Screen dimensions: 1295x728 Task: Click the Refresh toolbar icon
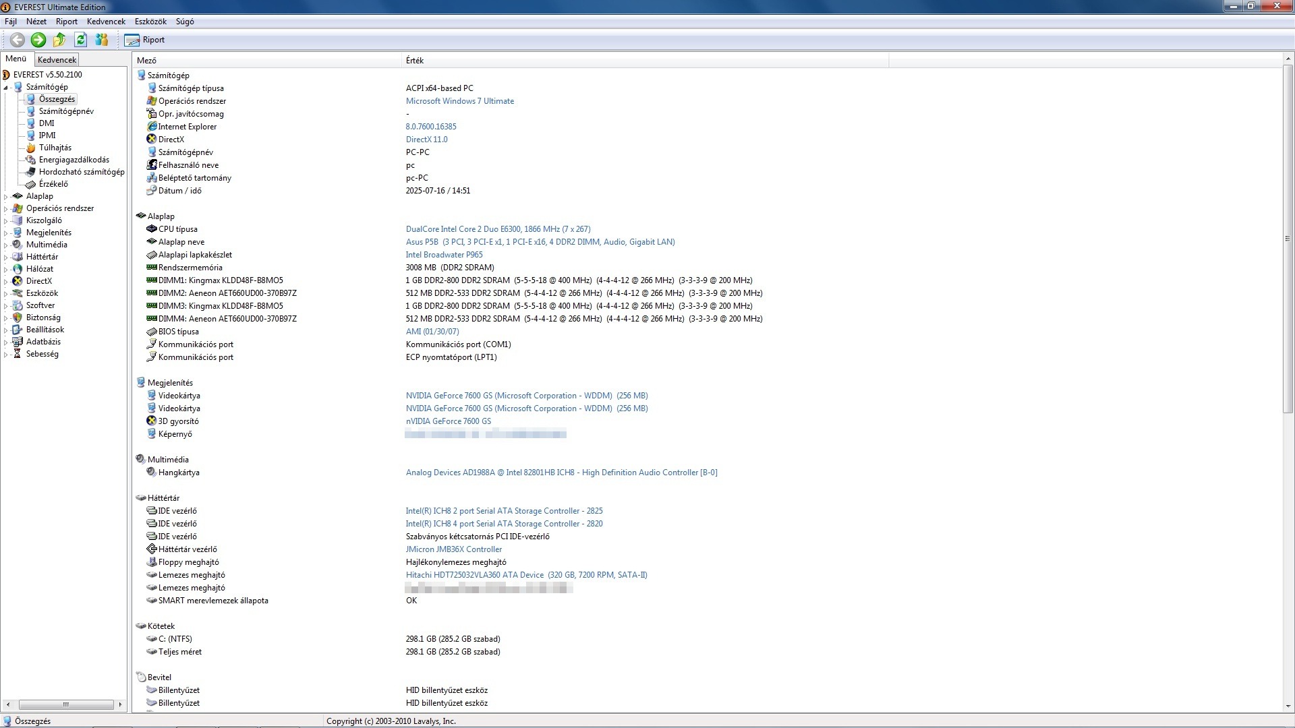pos(80,40)
